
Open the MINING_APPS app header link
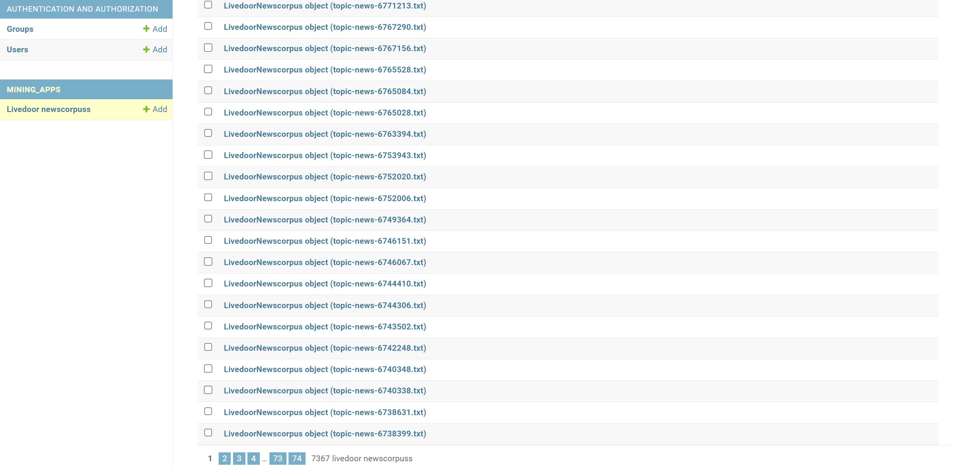tap(34, 90)
